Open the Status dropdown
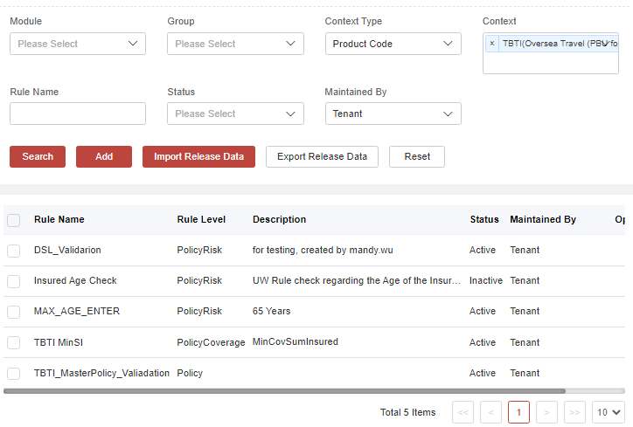This screenshot has height=427, width=633. click(235, 114)
